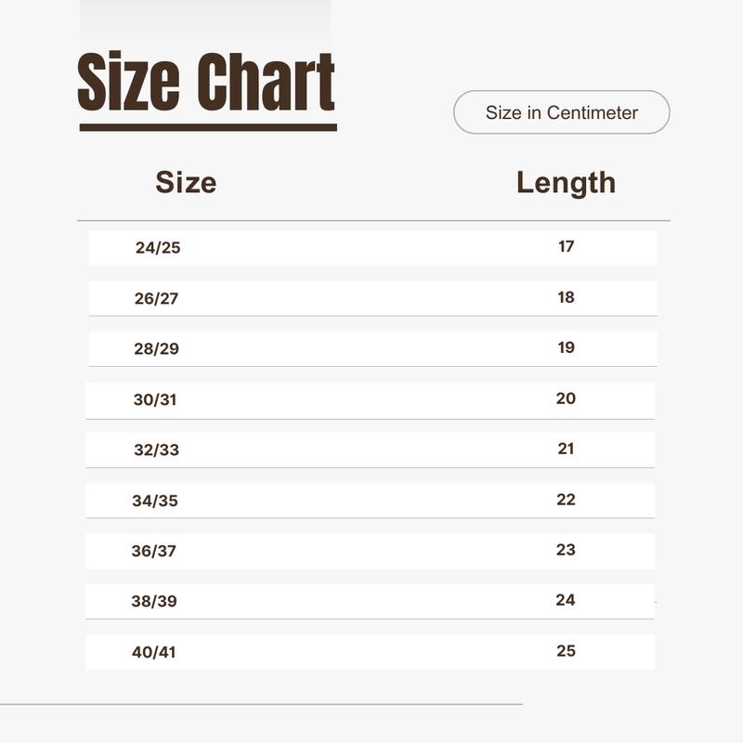Choose the 32/33 size entry
This screenshot has width=743, height=743.
(x=156, y=450)
